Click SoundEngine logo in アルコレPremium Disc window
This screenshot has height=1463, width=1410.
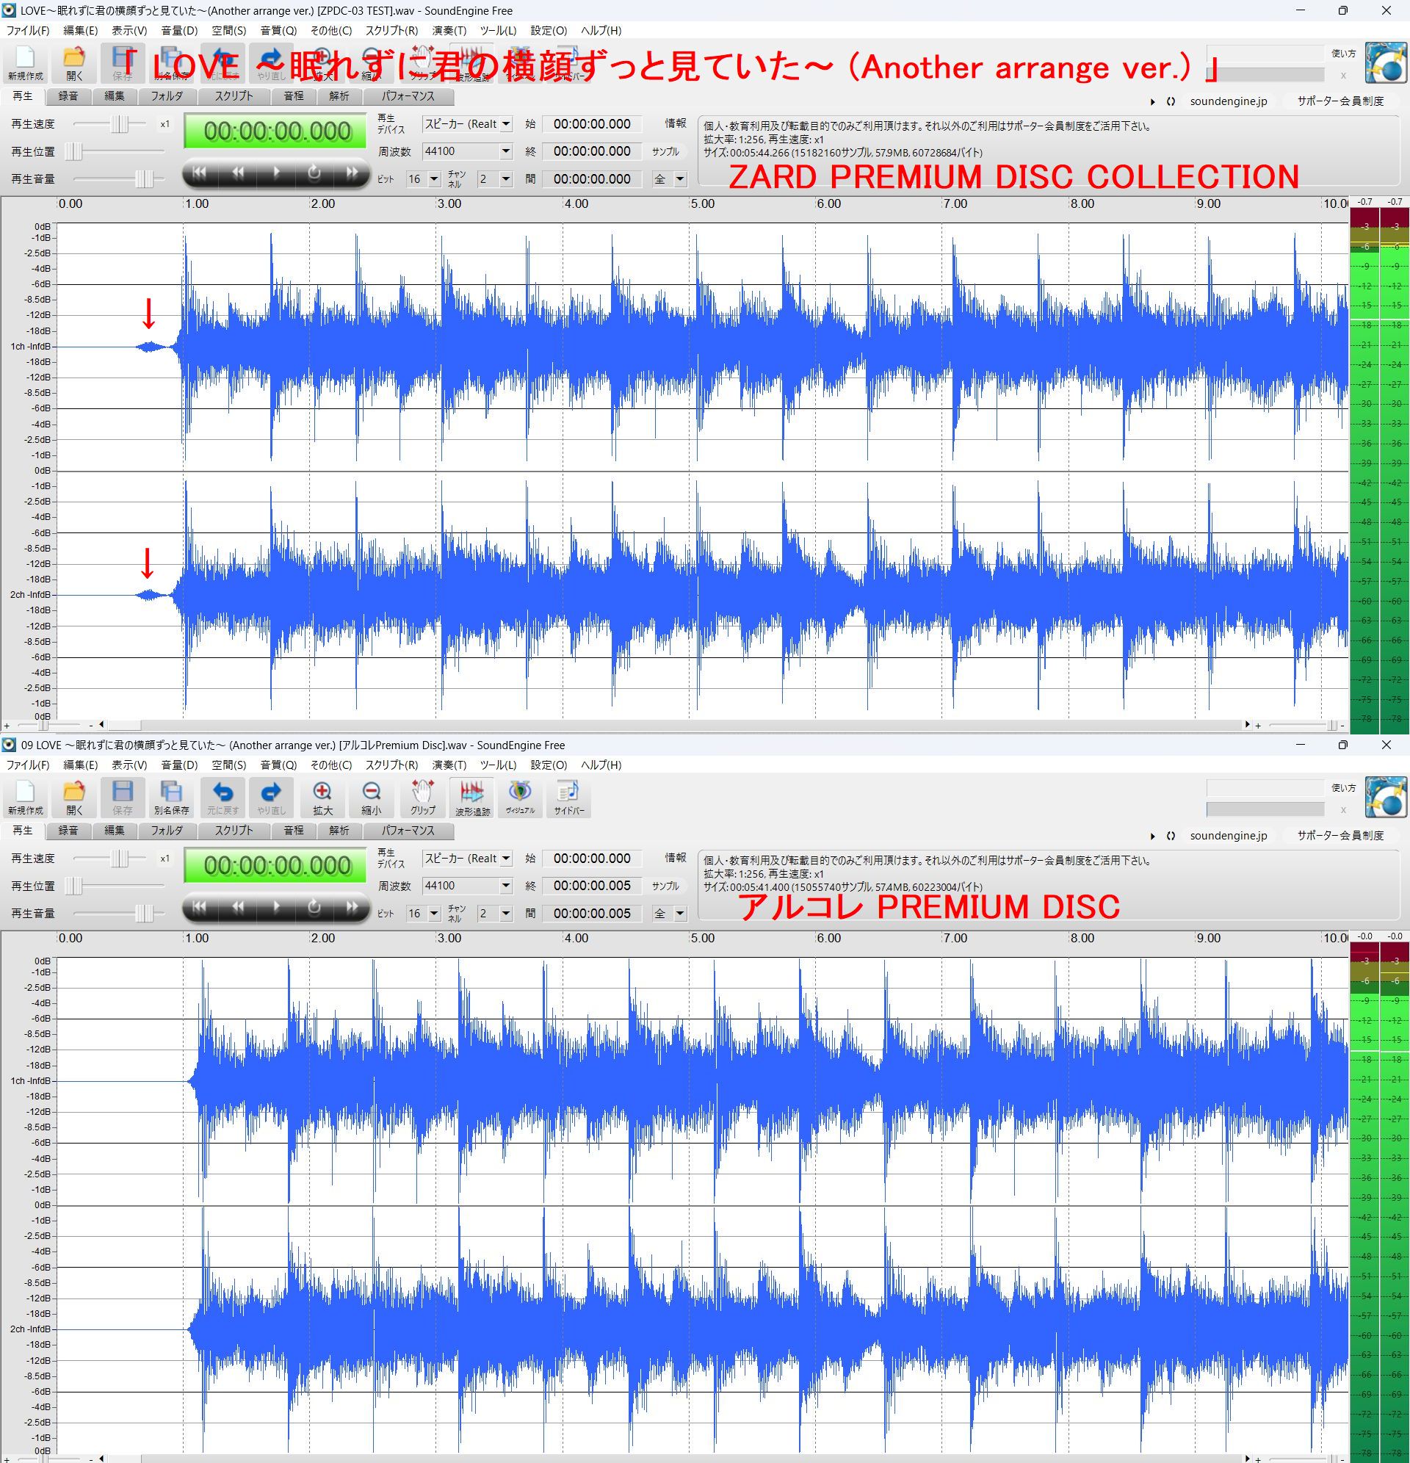coord(1385,797)
